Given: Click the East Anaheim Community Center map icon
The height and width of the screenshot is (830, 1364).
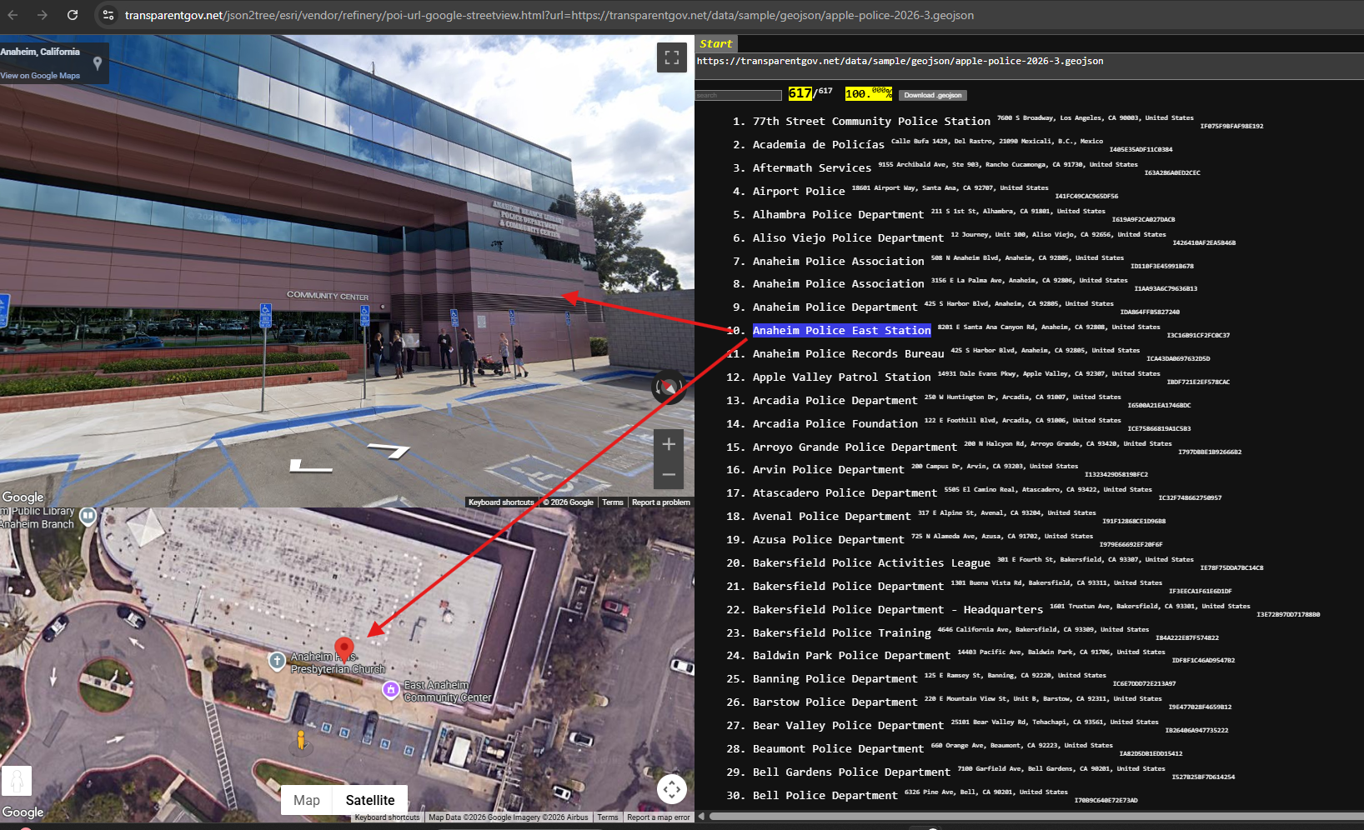Looking at the screenshot, I should 390,689.
